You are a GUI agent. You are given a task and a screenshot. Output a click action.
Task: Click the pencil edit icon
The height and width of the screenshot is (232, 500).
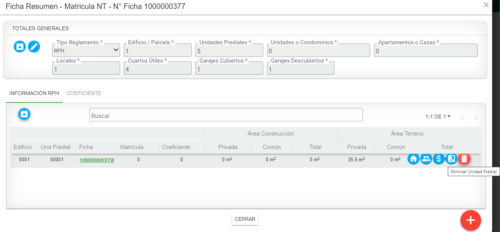(34, 47)
